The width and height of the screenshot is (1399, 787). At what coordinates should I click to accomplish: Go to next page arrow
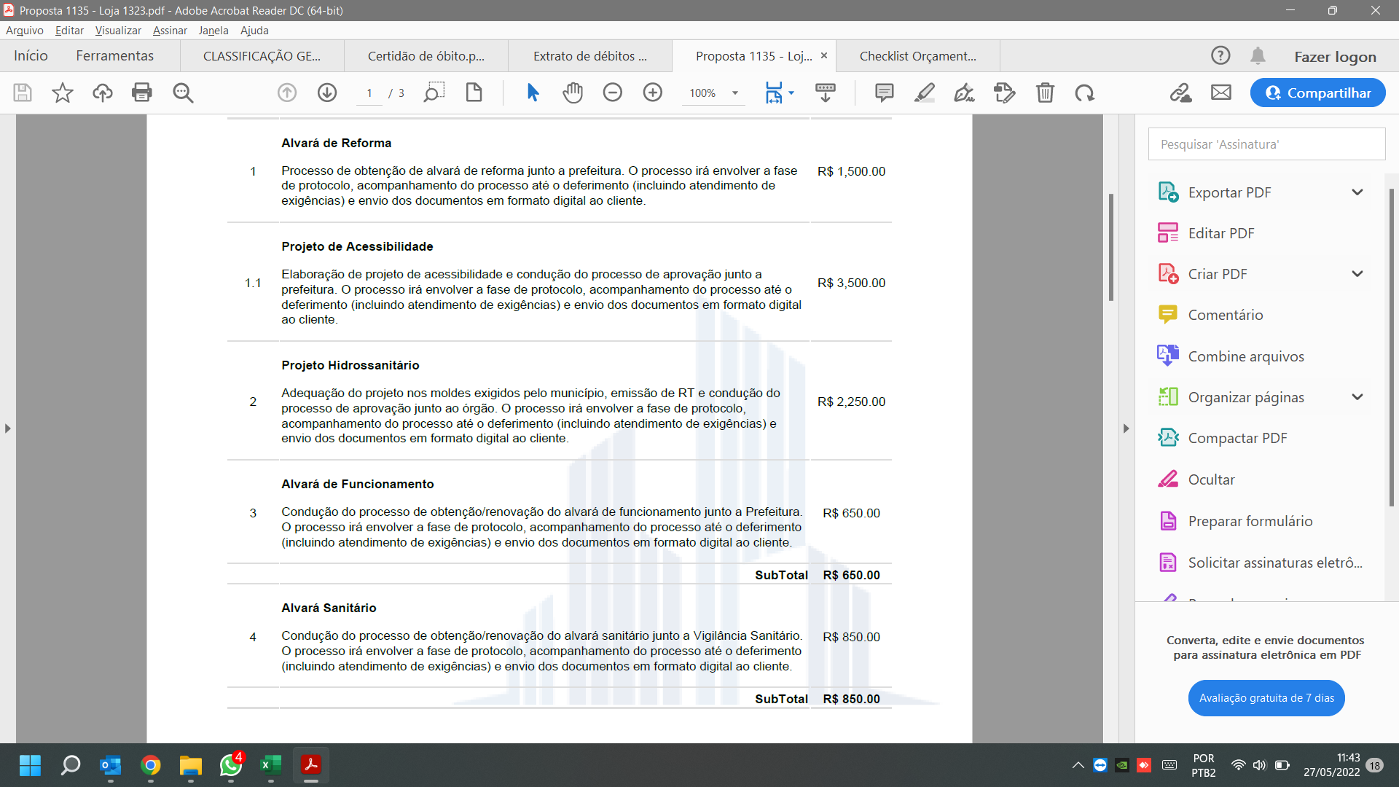point(327,93)
